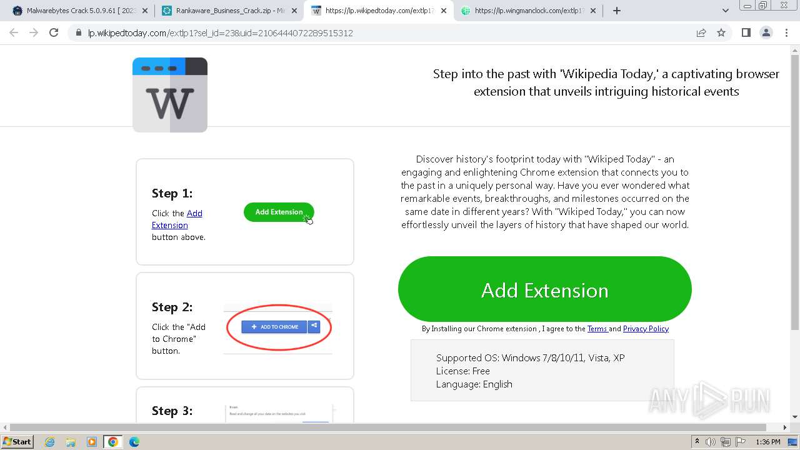Click the horizontal scroll left arrow
The image size is (800, 450).
4,427
